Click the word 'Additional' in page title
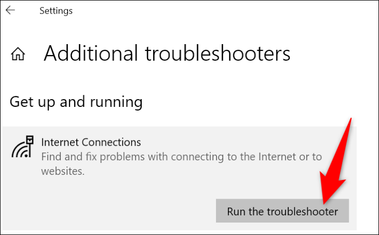This screenshot has width=379, height=235. 91,53
